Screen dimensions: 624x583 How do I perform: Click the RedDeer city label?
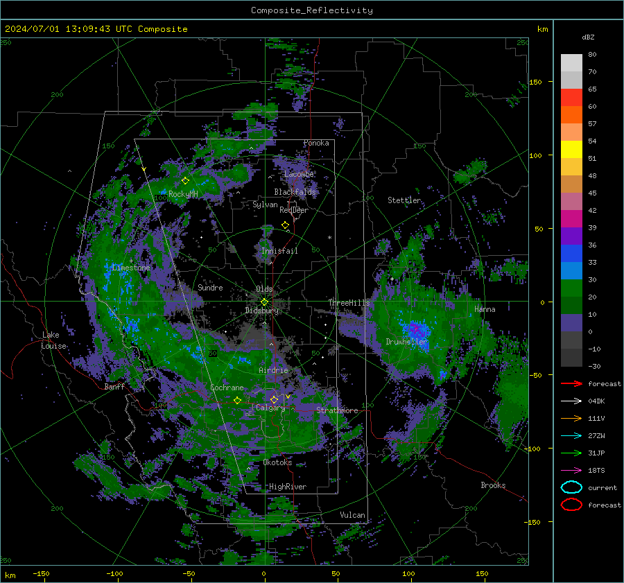click(294, 210)
